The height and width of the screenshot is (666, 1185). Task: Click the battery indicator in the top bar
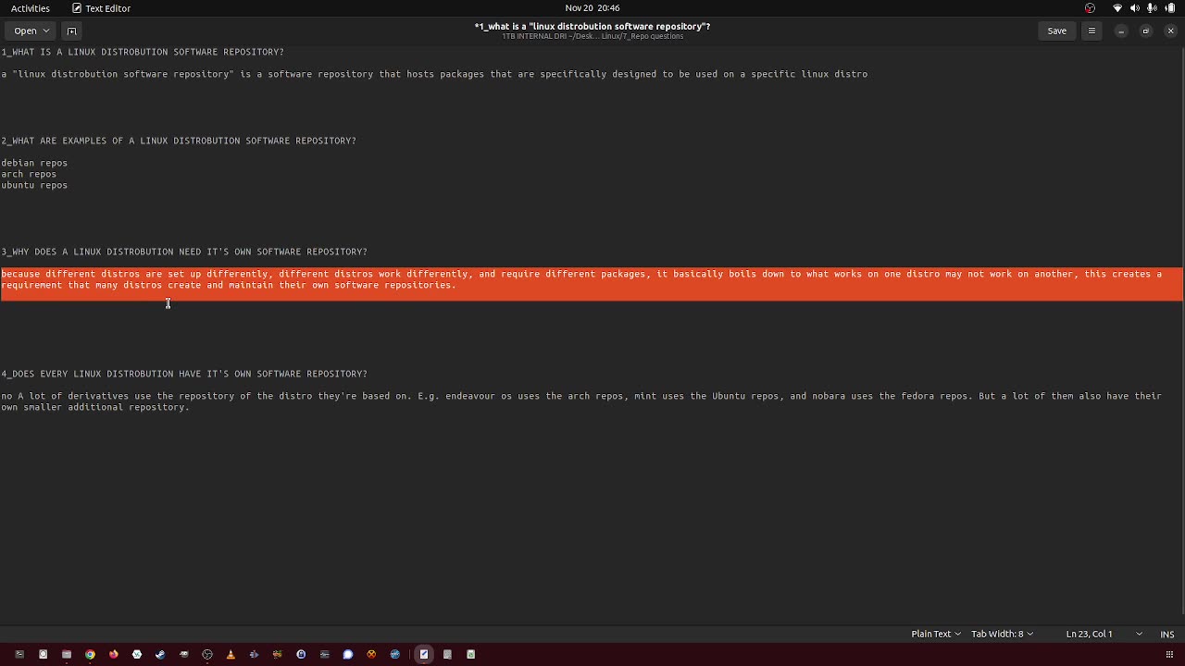[x=1170, y=8]
